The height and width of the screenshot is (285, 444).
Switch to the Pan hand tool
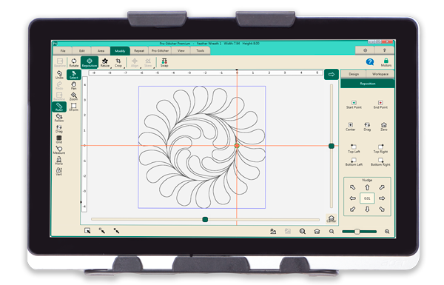click(x=73, y=86)
